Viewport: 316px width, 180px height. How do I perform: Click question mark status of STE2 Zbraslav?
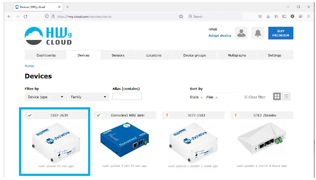(236, 115)
